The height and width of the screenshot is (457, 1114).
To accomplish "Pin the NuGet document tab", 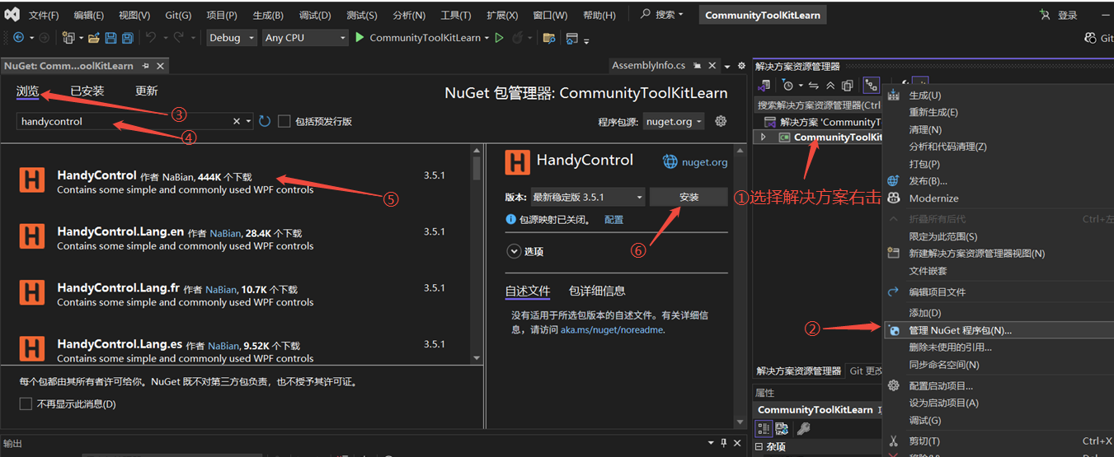I will pos(146,66).
